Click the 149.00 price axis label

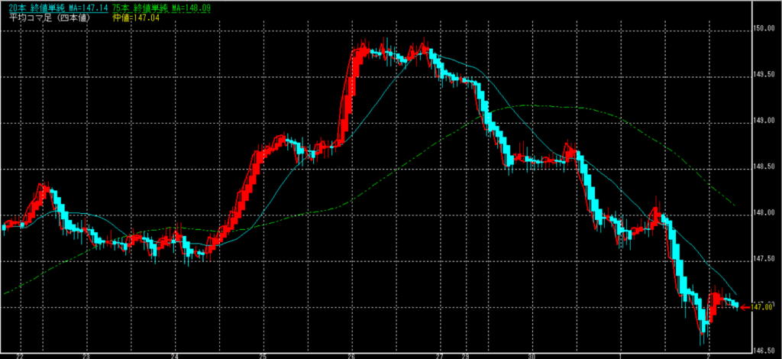pyautogui.click(x=764, y=121)
